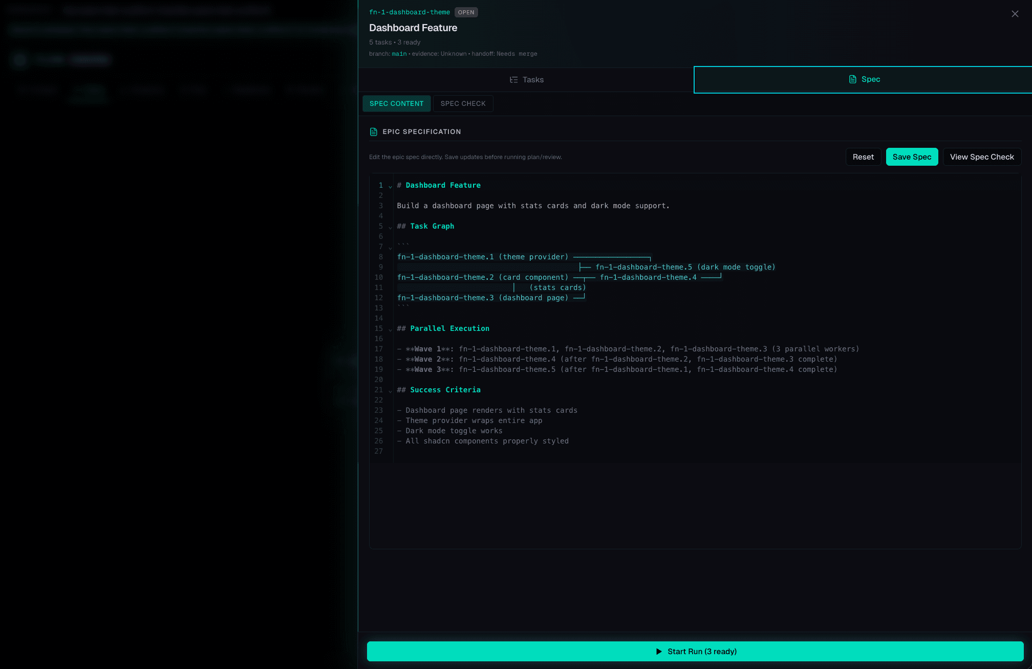Viewport: 1032px width, 669px height.
Task: Click line number 17 in the editor gutter
Action: (x=378, y=349)
